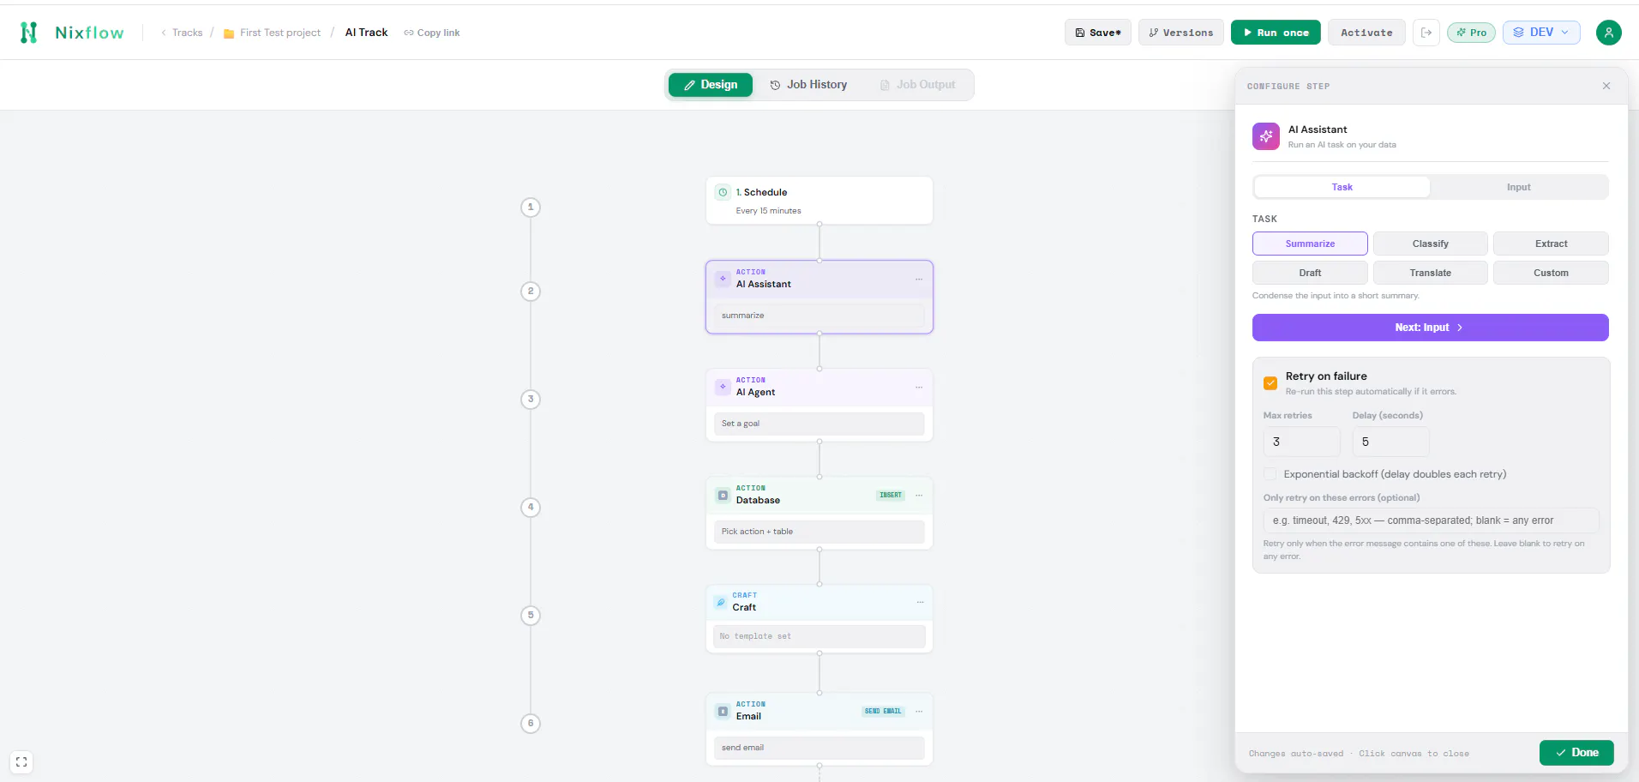Click the export arrow icon button
Screen dimensions: 1639x782
coord(1426,33)
